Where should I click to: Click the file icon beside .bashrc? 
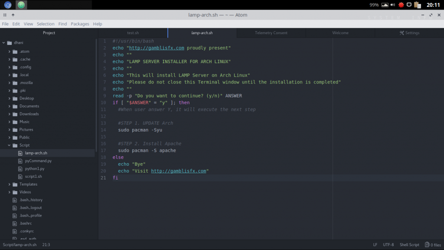point(15,223)
